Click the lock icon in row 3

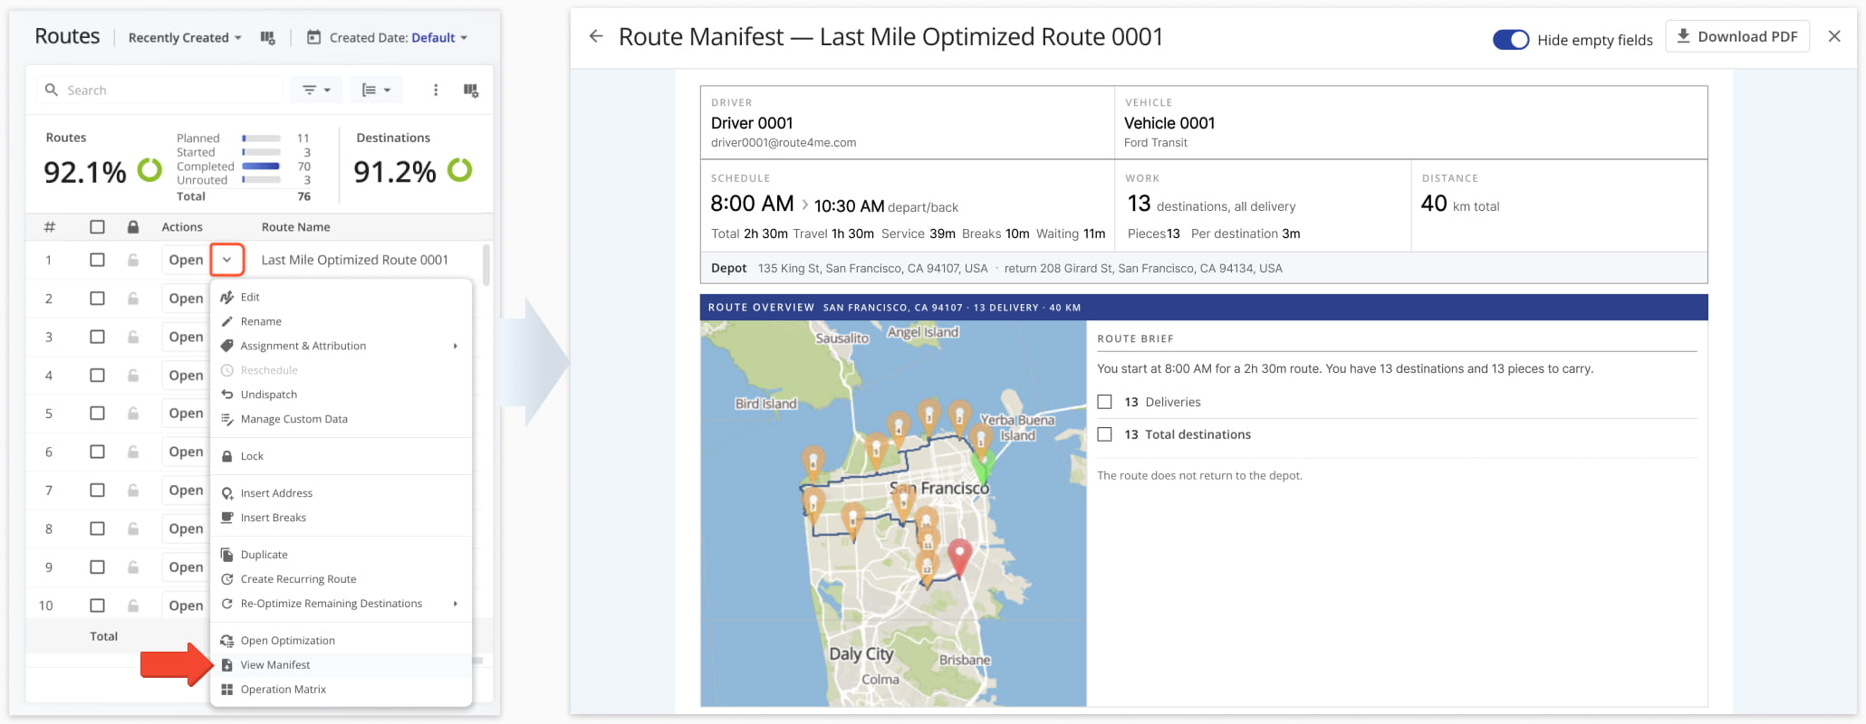click(x=133, y=337)
